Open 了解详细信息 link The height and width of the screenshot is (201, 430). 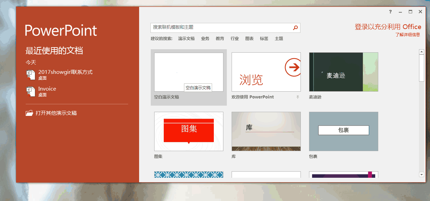(x=408, y=35)
